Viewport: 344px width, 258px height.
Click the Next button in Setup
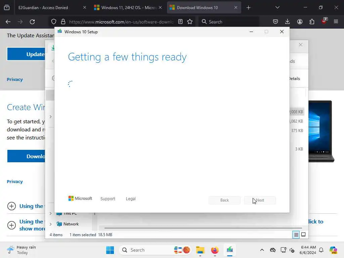click(x=260, y=200)
